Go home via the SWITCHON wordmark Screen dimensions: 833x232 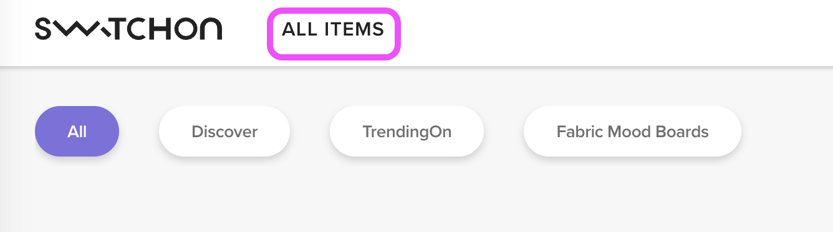click(x=128, y=29)
